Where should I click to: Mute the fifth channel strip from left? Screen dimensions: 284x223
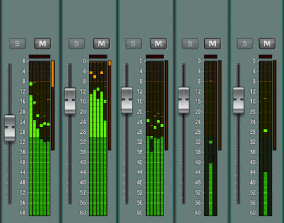(x=267, y=43)
